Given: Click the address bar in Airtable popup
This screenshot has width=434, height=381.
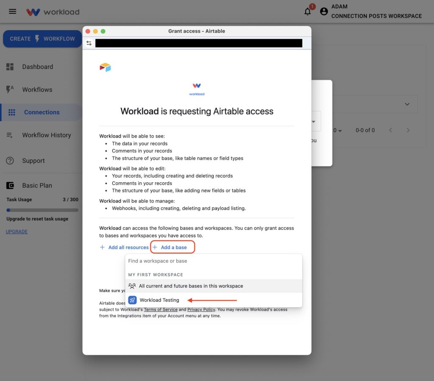Looking at the screenshot, I should tap(199, 43).
